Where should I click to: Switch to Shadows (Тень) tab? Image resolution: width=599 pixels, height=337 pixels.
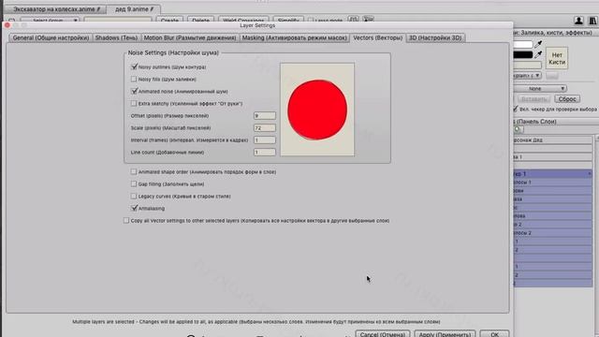[116, 37]
